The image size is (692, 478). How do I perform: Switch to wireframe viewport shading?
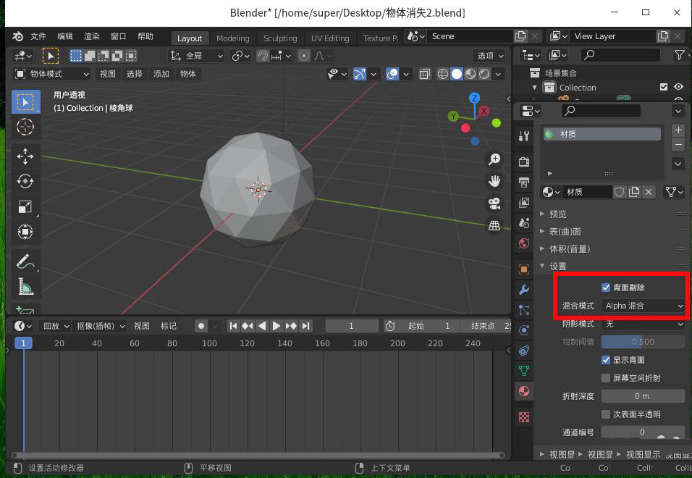443,74
